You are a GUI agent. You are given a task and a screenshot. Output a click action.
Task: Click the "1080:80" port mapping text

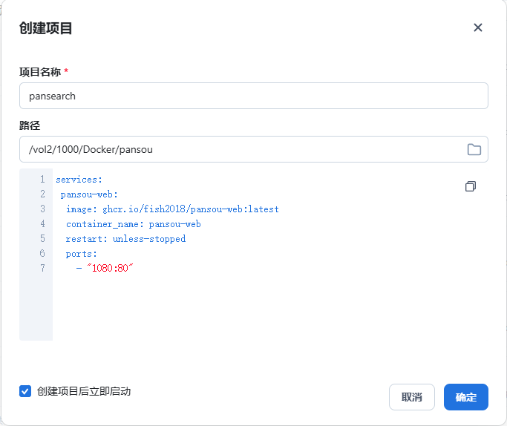(x=108, y=269)
